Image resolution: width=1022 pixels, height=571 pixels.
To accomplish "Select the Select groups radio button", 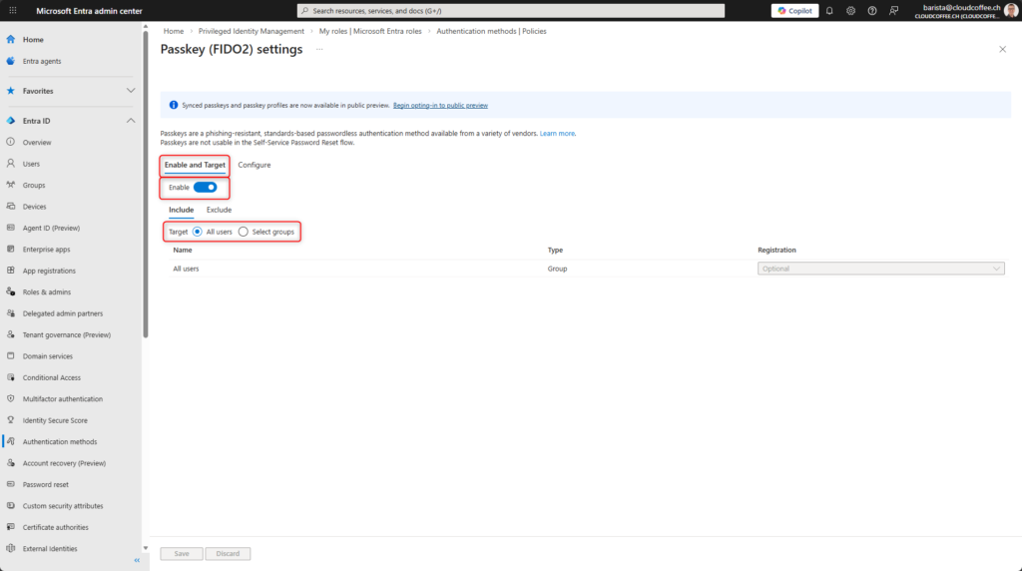I will (x=244, y=232).
